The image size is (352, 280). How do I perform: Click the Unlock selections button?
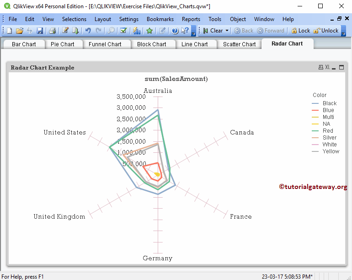tap(326, 31)
